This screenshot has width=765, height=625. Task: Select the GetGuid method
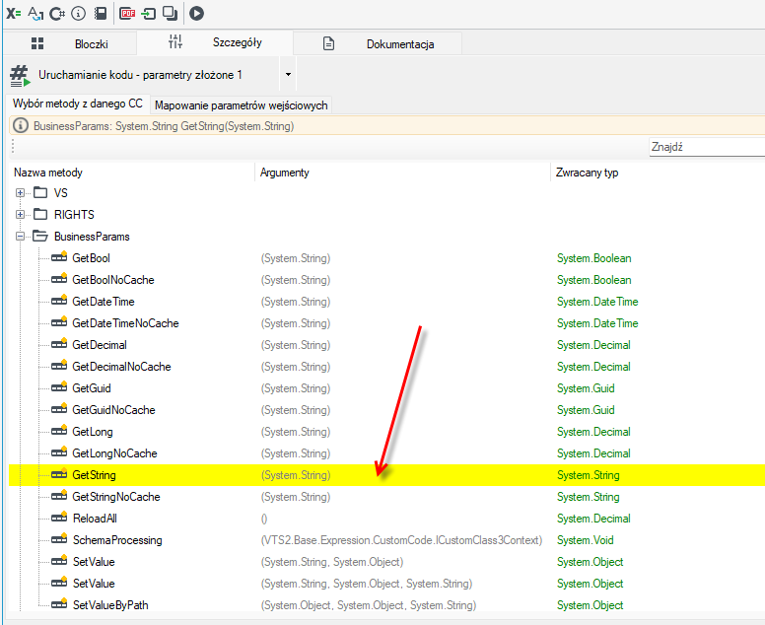[92, 388]
